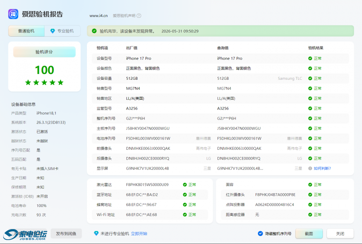Screen dimensions: 362x244
Task: Click the grey info icon in 显示屏 row
Action: tap(310, 168)
